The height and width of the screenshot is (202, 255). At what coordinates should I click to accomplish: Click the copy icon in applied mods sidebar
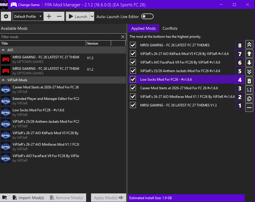tap(249, 98)
